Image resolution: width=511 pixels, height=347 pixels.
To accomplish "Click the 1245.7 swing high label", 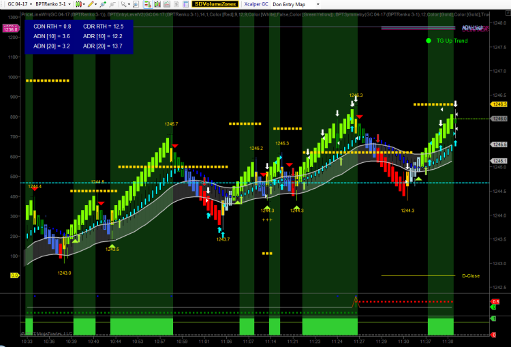I will (171, 124).
